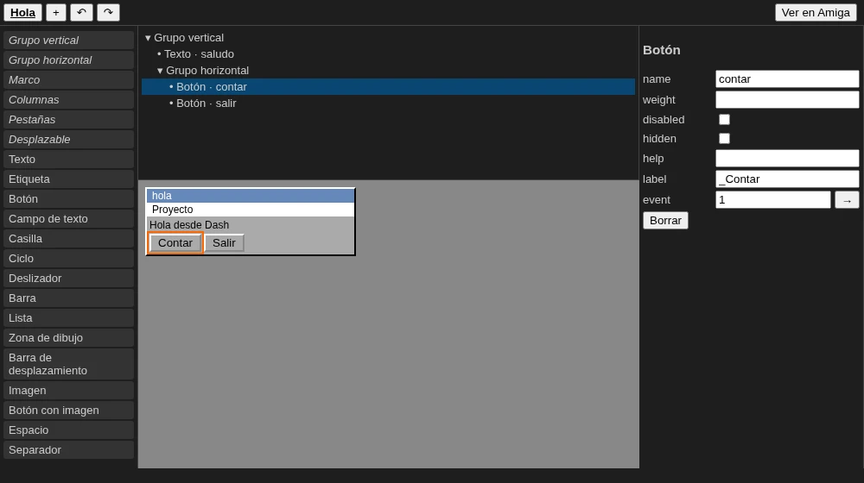The width and height of the screenshot is (864, 483).
Task: Pick Espacio from the widget palette
Action: click(x=68, y=430)
